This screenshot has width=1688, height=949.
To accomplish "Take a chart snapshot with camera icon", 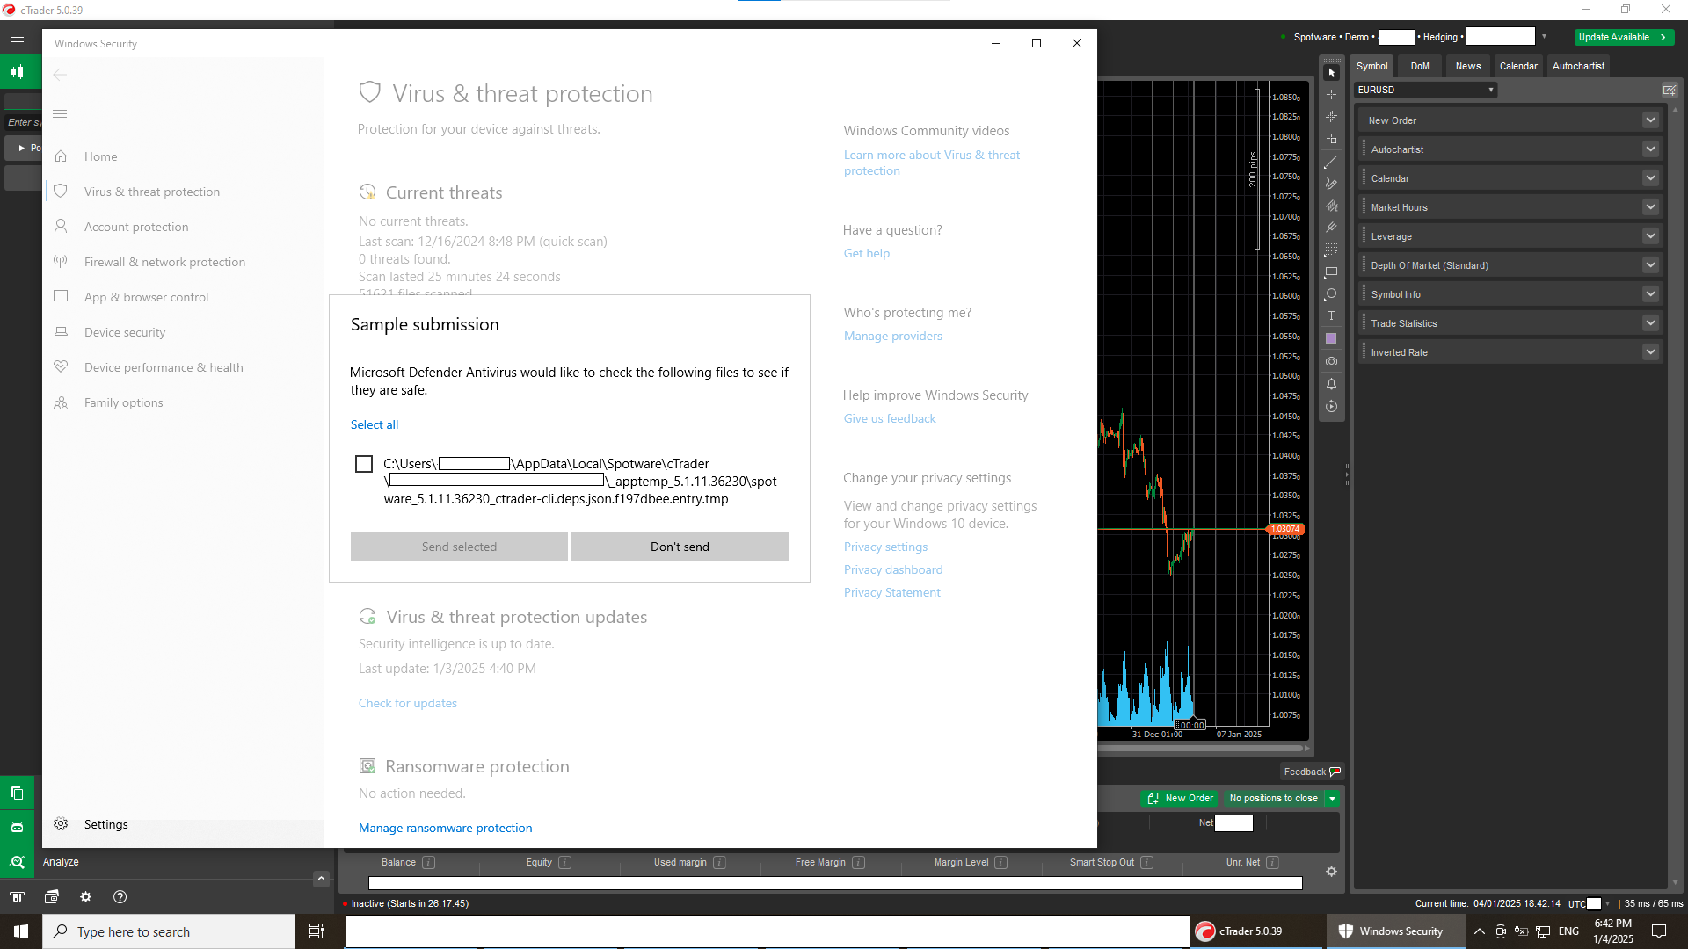I will click(x=1331, y=361).
